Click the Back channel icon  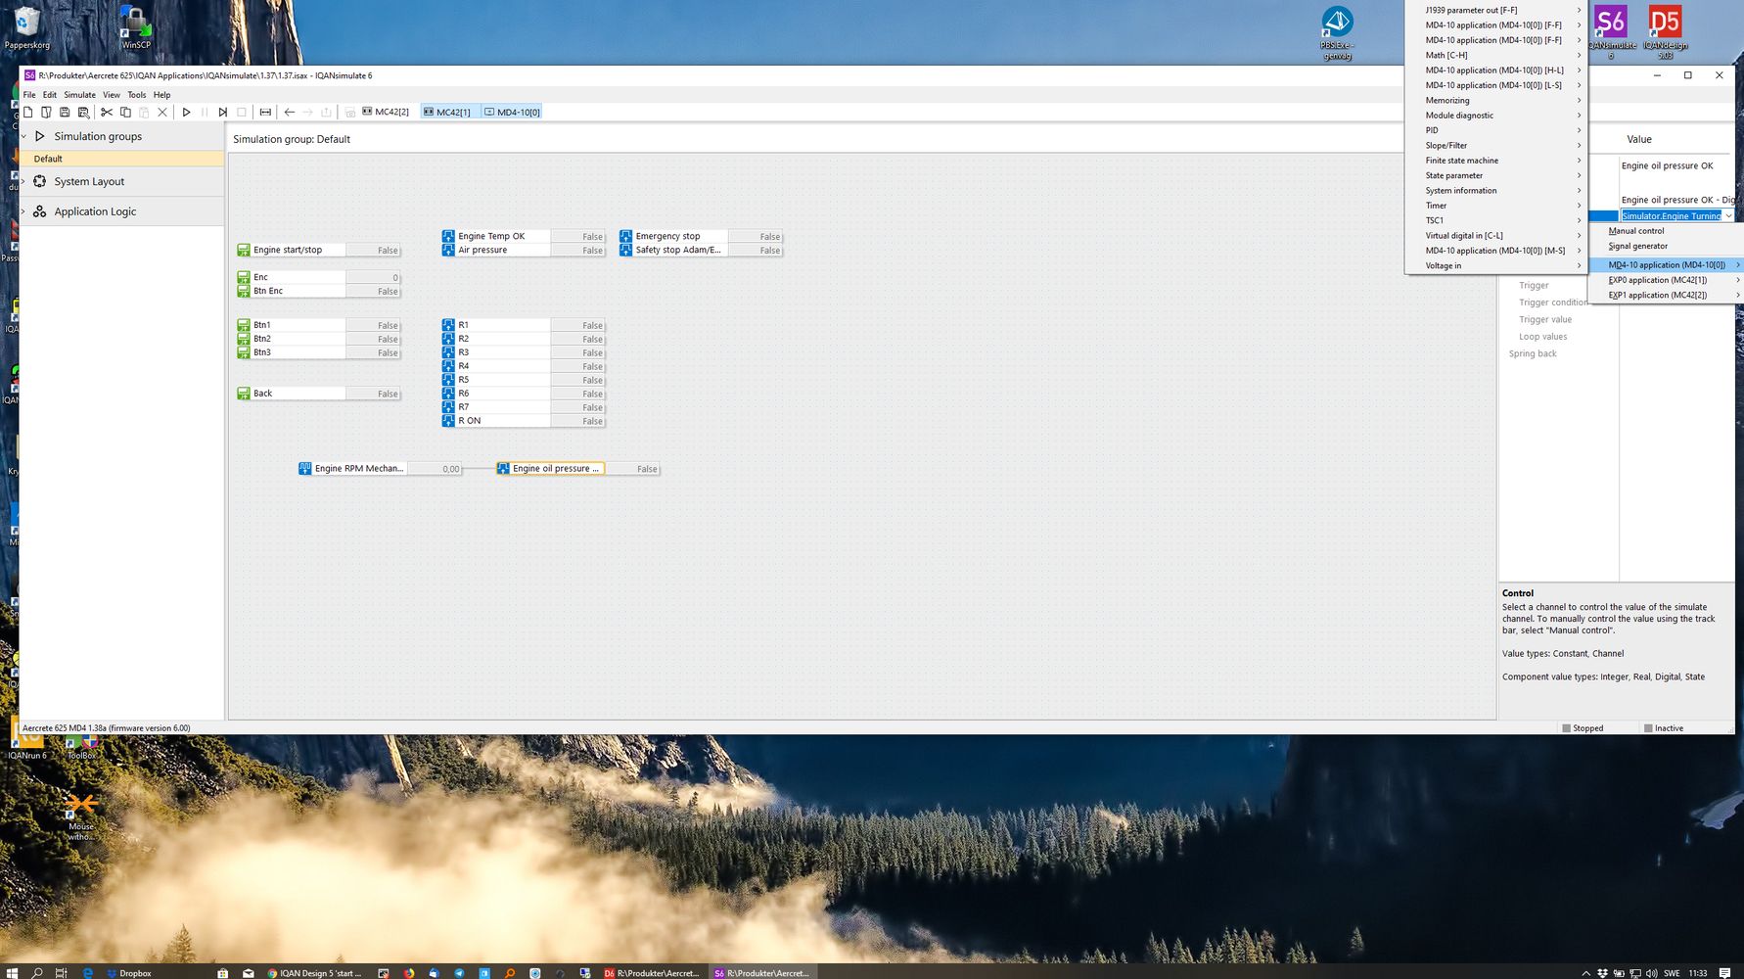pos(244,394)
